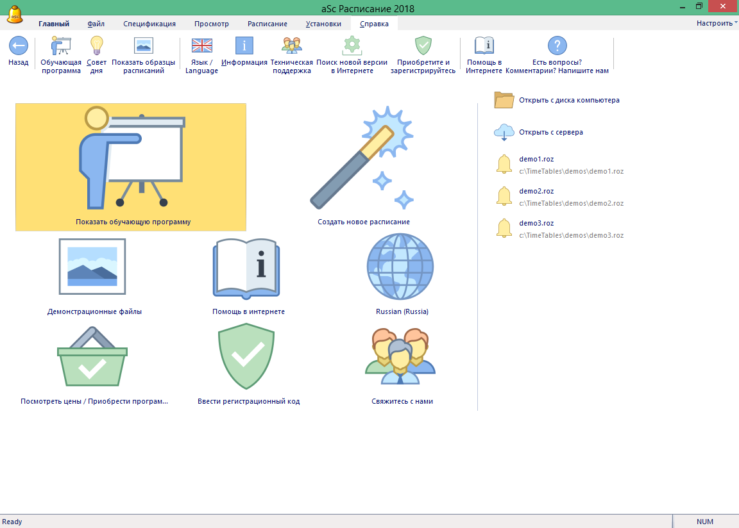This screenshot has width=739, height=528.
Task: Click Приобретите и зарегистрируйтесь shield icon
Action: tap(423, 46)
